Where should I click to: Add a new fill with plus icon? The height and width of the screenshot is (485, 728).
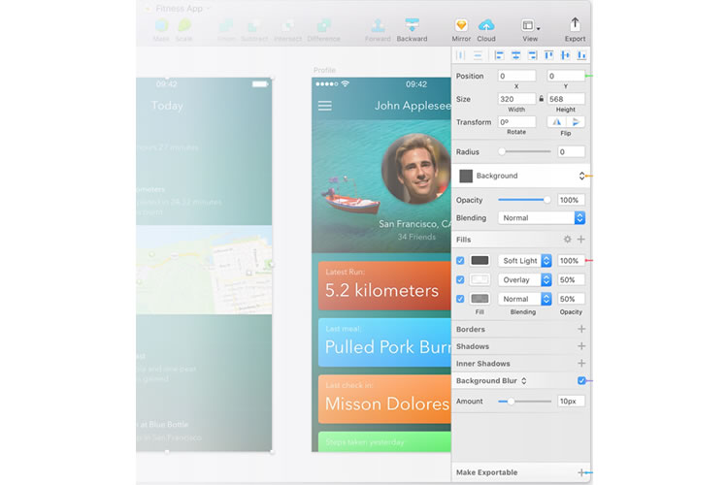[x=581, y=239]
